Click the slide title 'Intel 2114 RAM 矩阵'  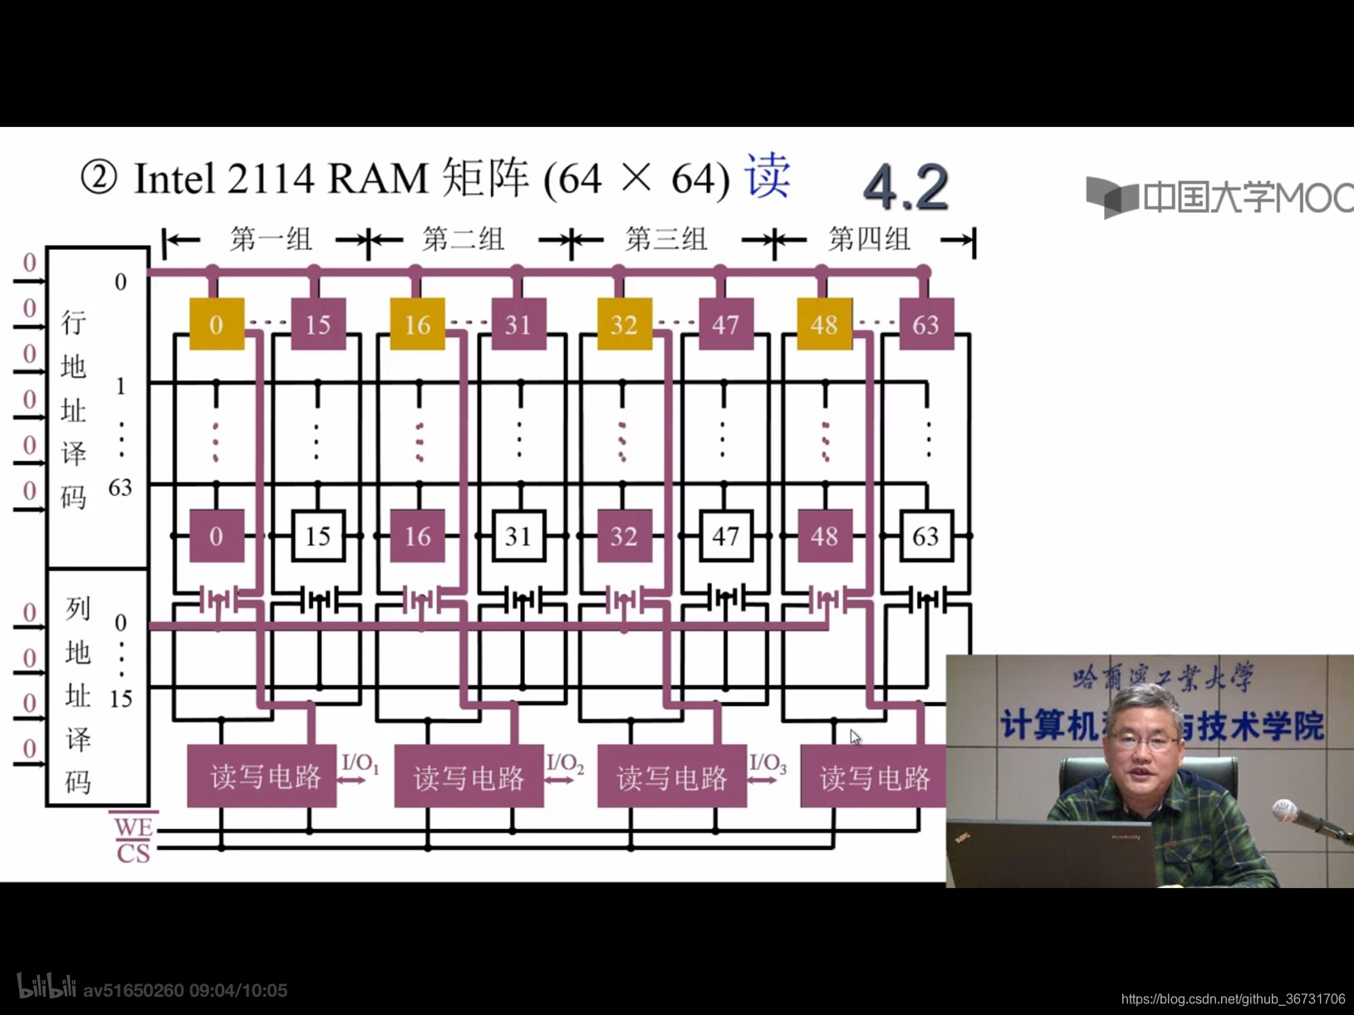(x=331, y=178)
